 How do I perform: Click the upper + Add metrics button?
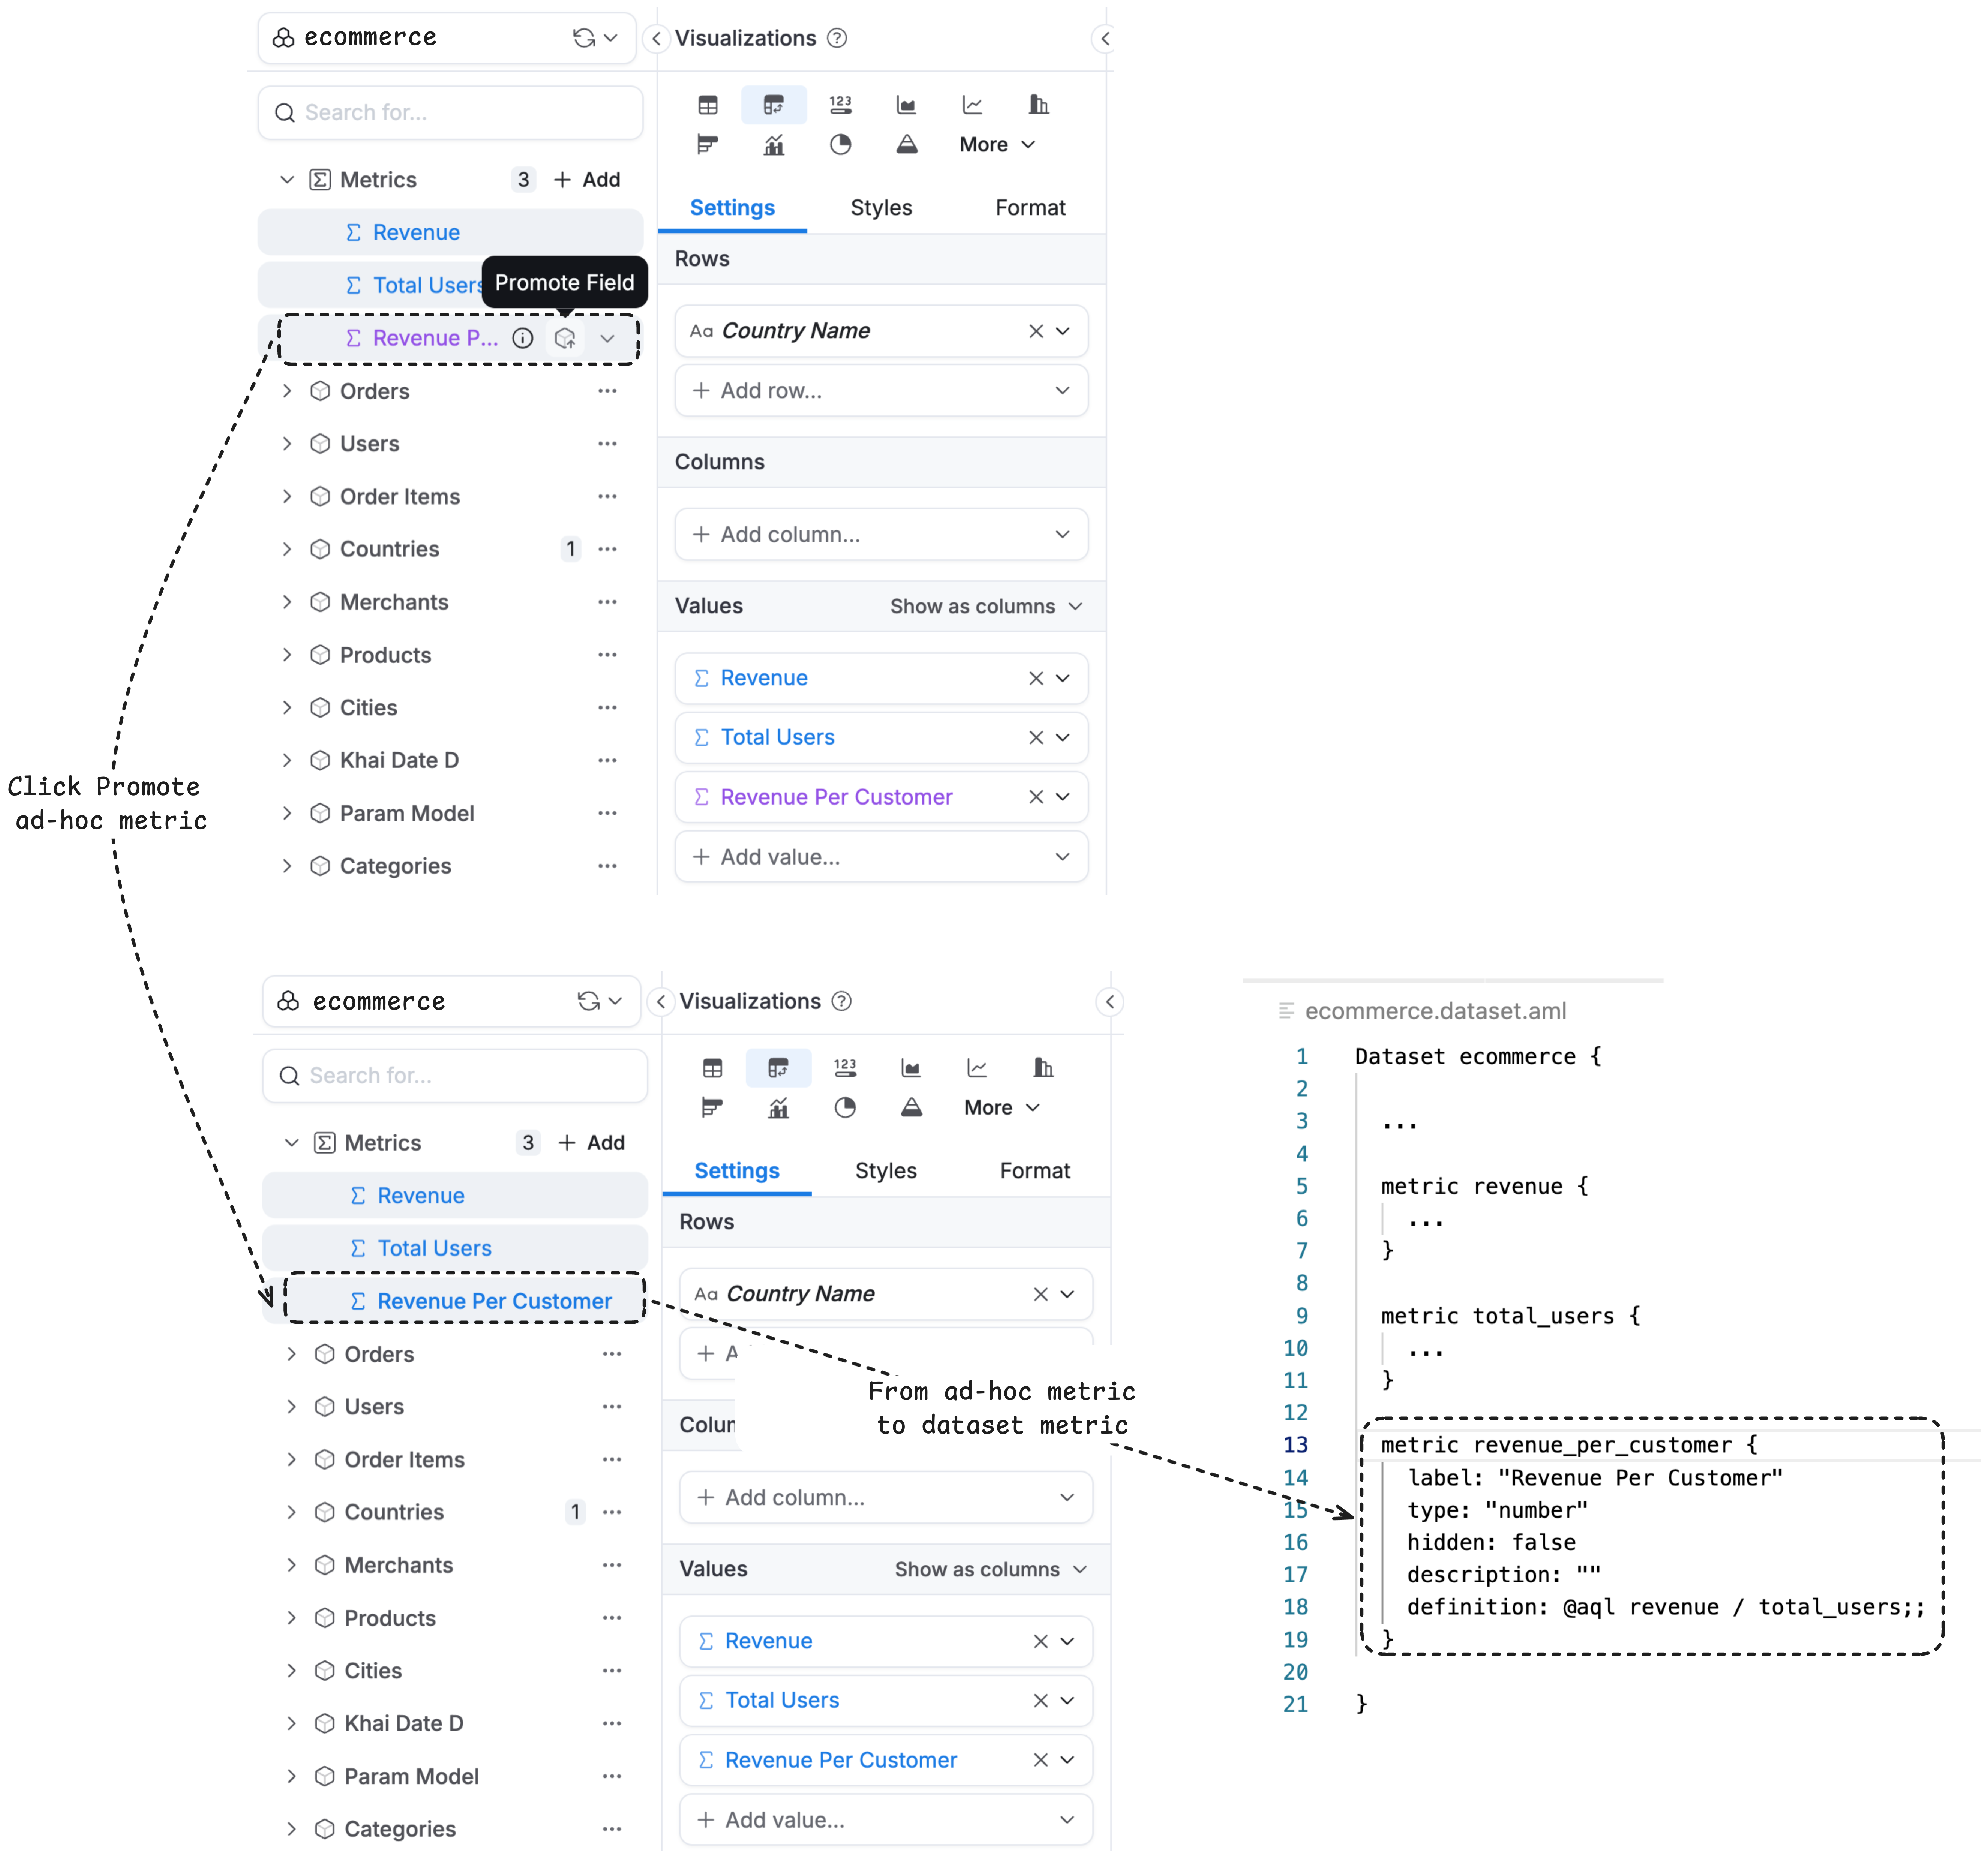pyautogui.click(x=587, y=180)
